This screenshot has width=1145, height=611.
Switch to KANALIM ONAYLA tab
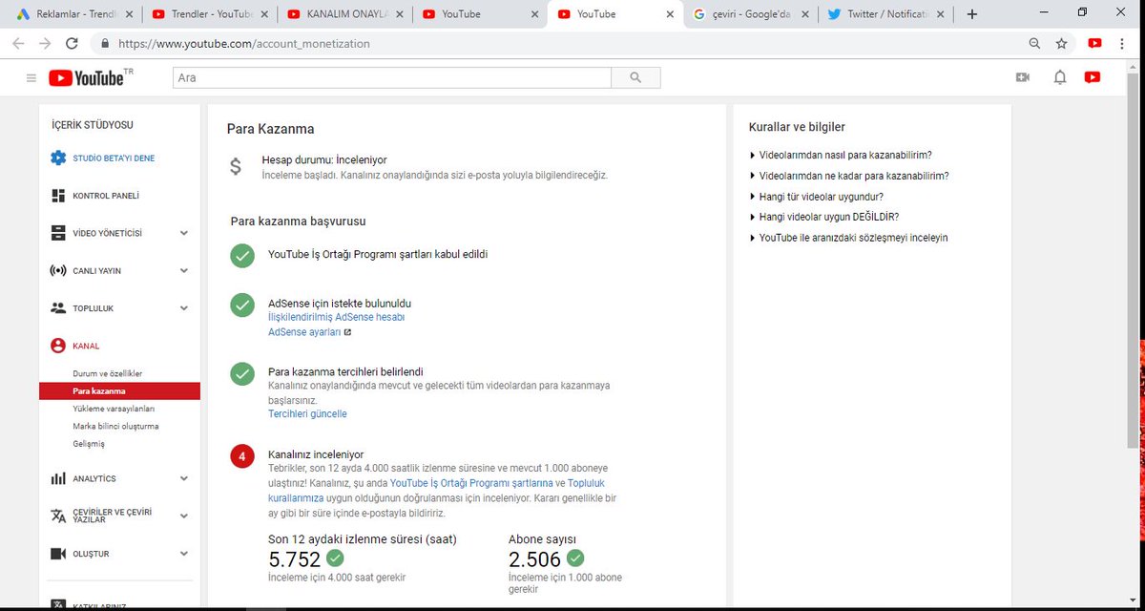(x=343, y=14)
